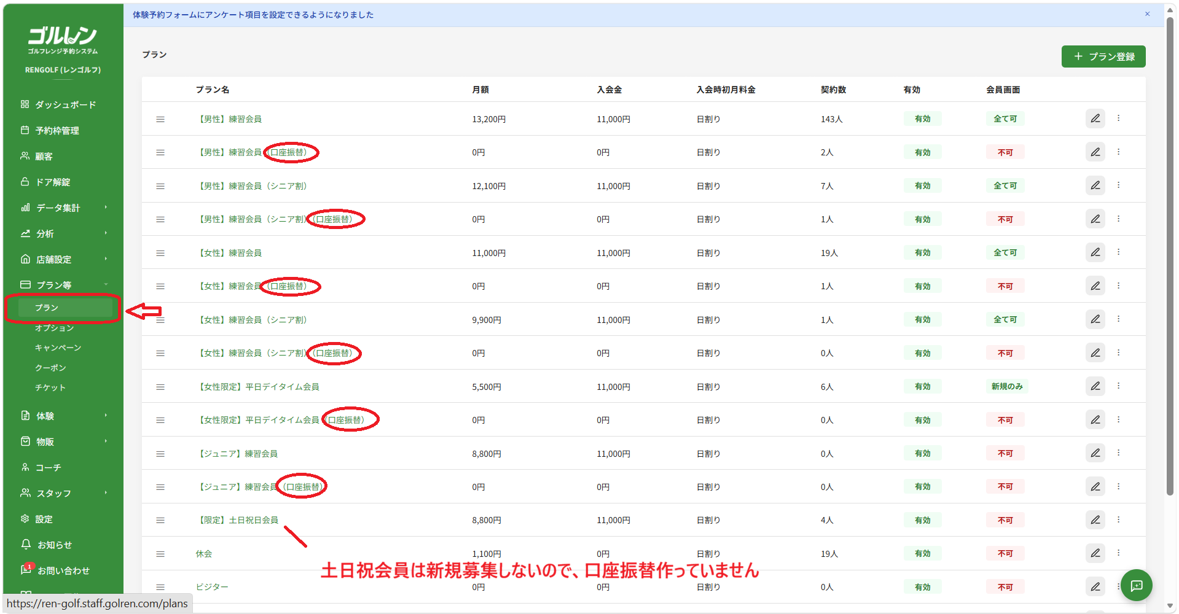This screenshot has width=1179, height=614.
Task: Click the プラン登録 button
Action: coord(1103,56)
